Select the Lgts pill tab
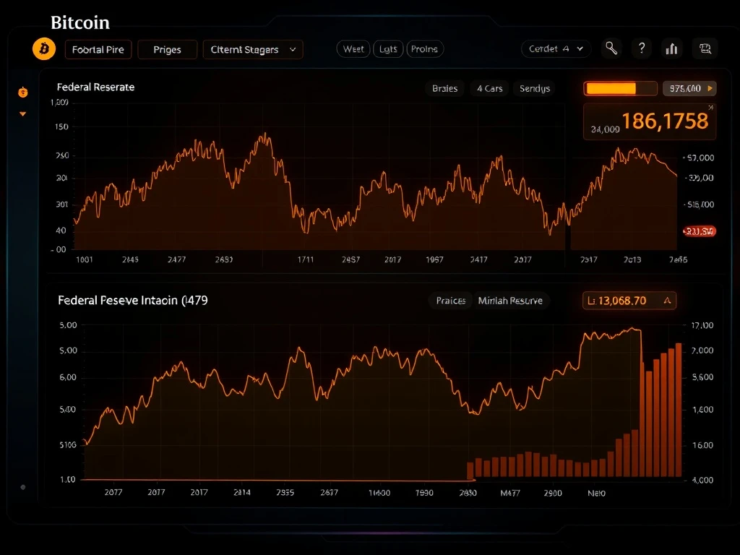 pyautogui.click(x=388, y=49)
